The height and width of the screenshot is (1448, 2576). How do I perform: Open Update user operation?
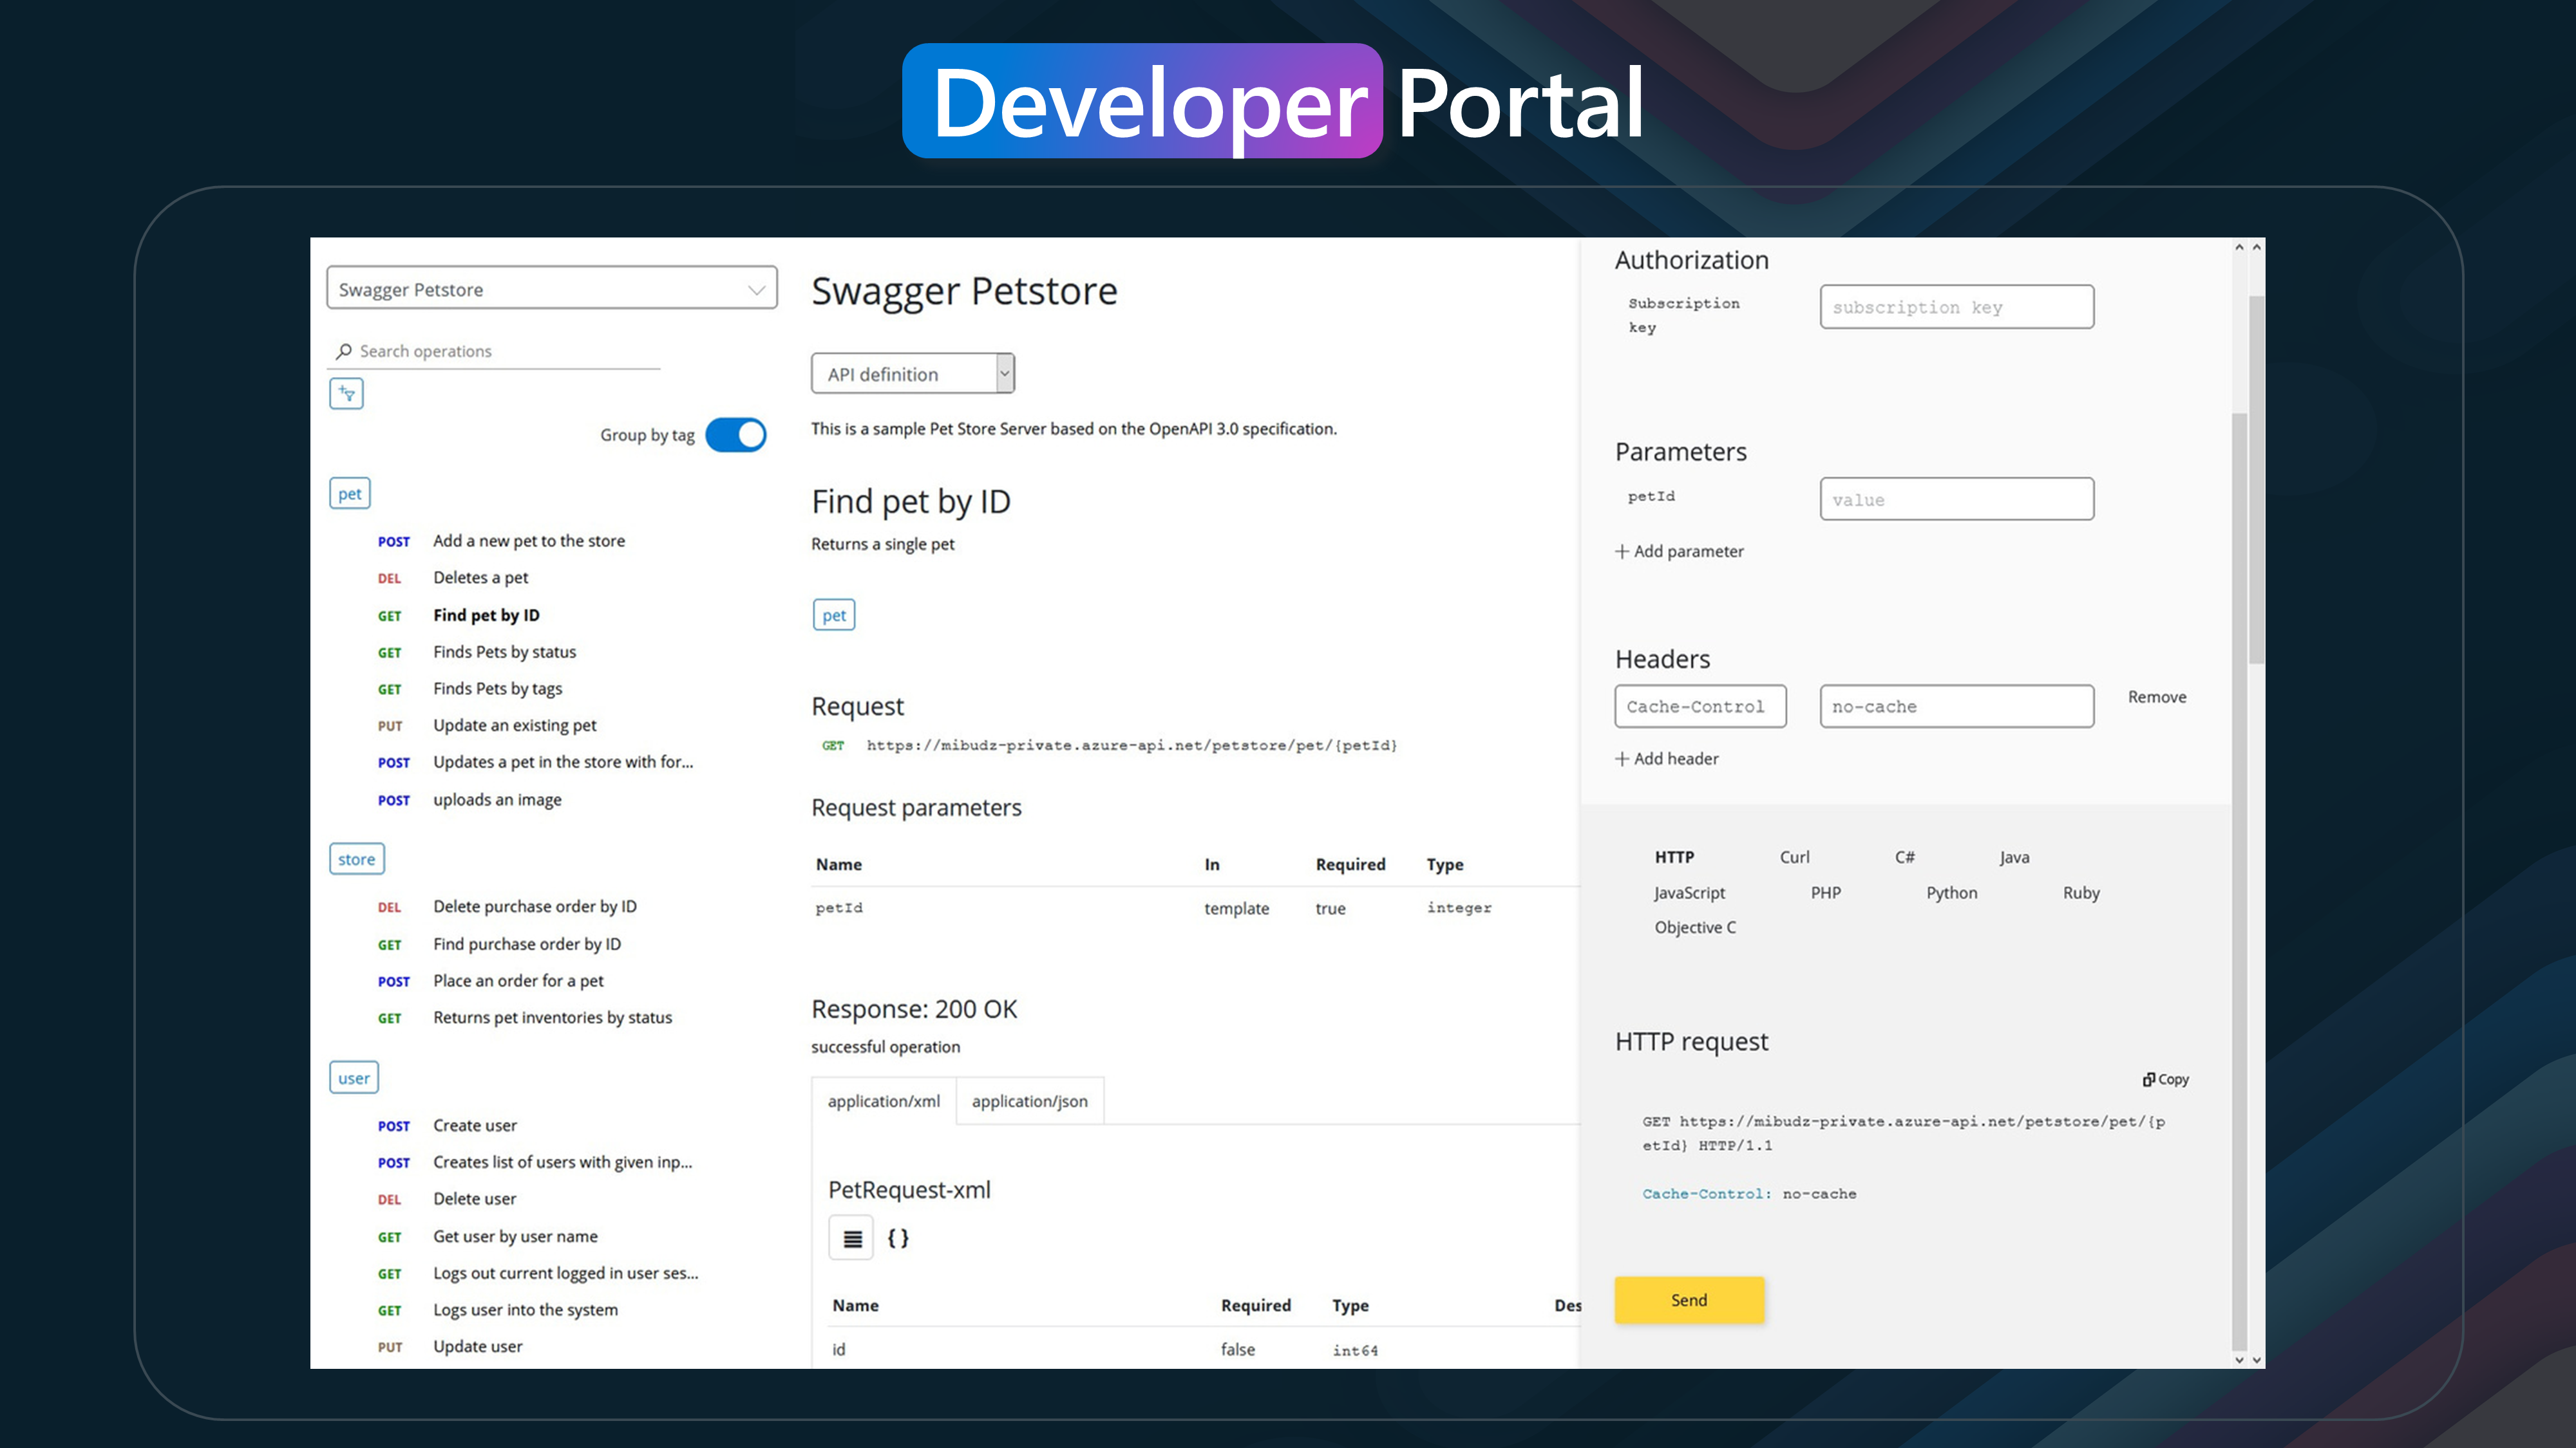[478, 1347]
